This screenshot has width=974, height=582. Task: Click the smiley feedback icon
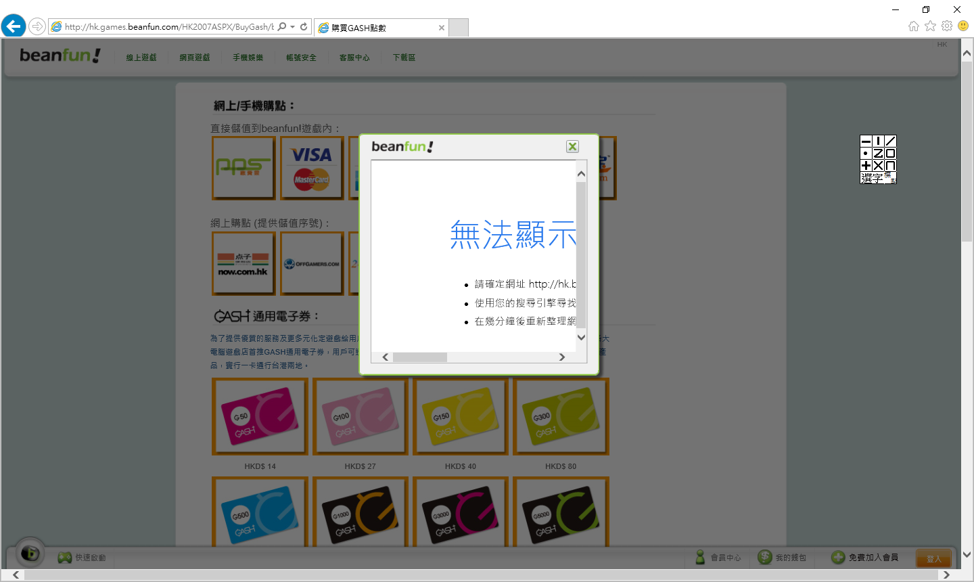tap(963, 26)
